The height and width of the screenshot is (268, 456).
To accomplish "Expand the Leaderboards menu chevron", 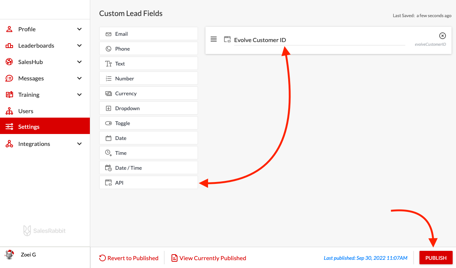I will 79,45.
